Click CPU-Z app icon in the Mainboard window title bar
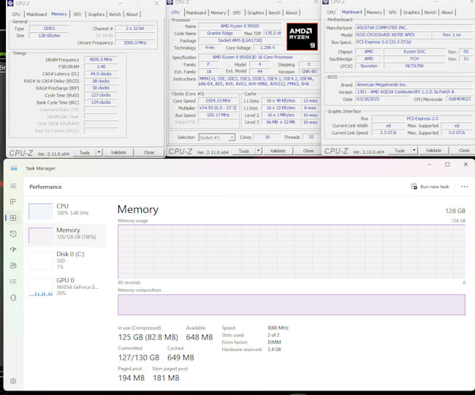Screen dimensions: 475x395 [326, 1]
